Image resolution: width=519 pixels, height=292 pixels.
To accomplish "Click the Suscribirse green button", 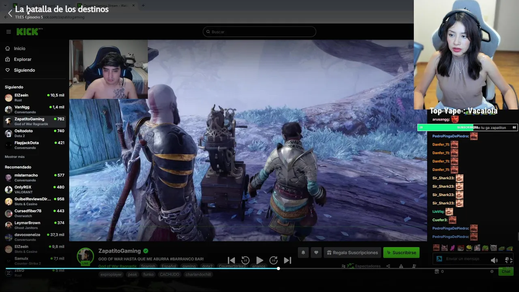I will coord(401,252).
